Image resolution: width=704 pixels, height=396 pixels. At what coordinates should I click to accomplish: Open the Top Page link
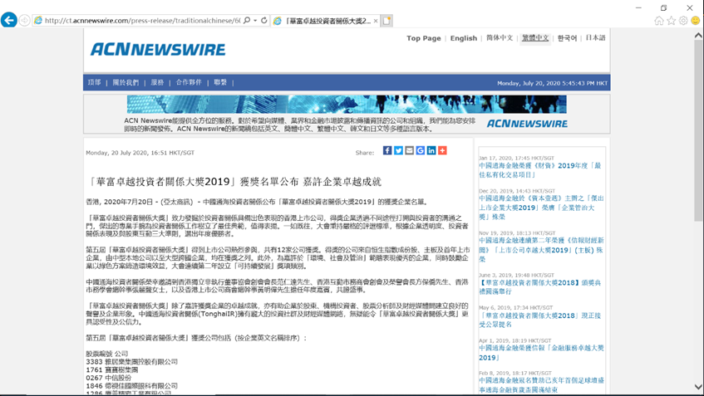[x=424, y=38]
